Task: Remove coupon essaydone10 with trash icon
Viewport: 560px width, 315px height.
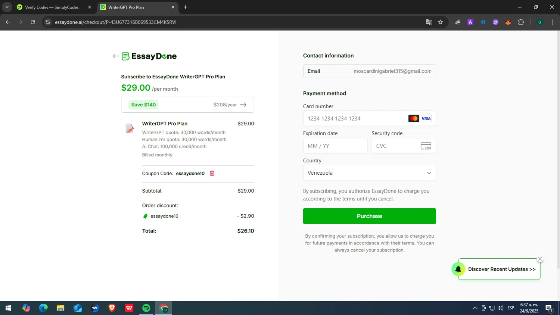Action: (x=212, y=173)
